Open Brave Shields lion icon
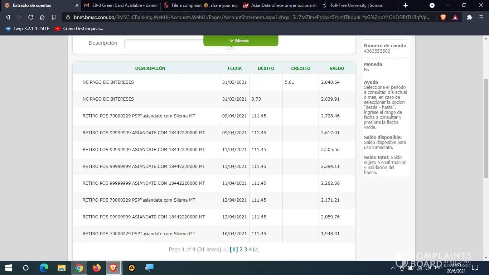The height and width of the screenshot is (275, 489). click(x=443, y=17)
